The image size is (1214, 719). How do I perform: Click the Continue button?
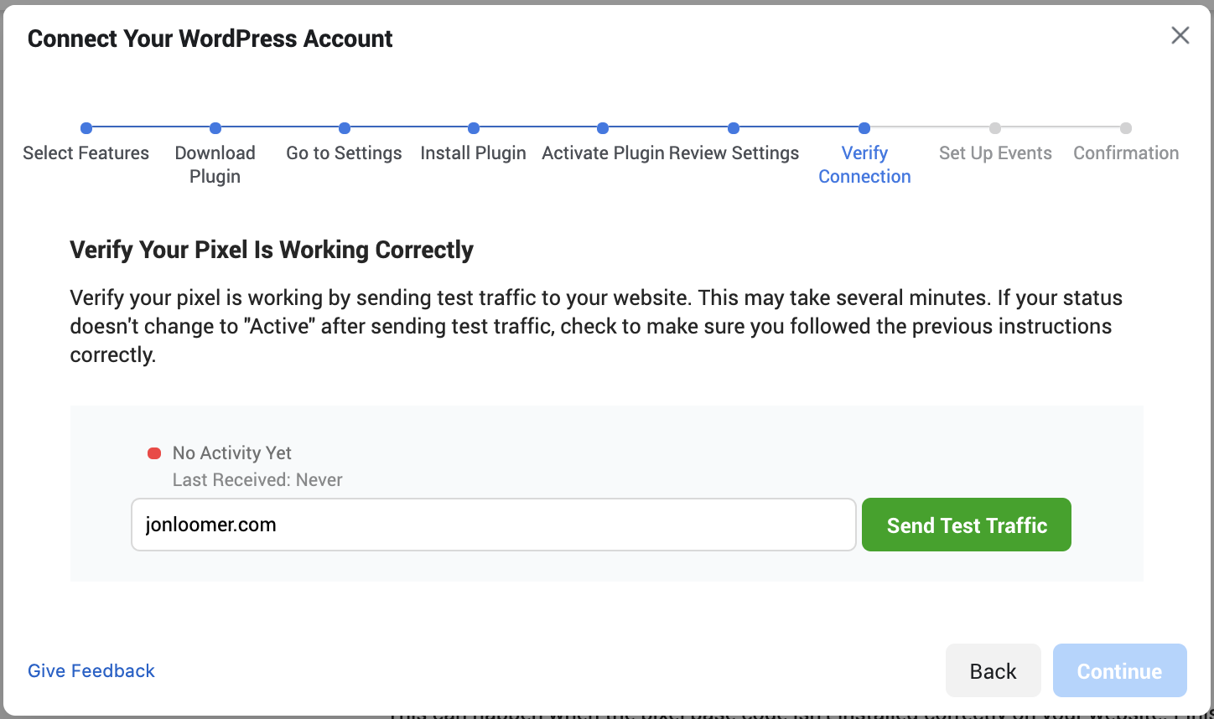1120,670
